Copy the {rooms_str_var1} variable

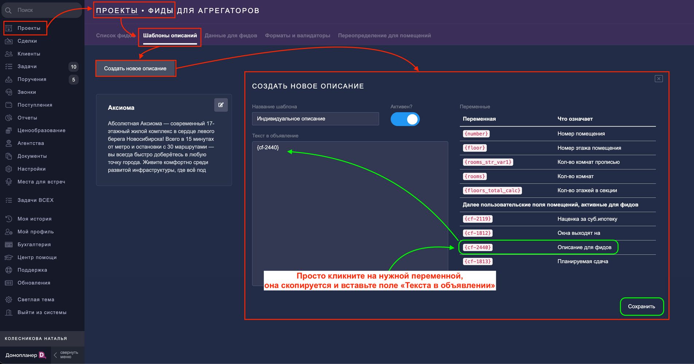[488, 162]
